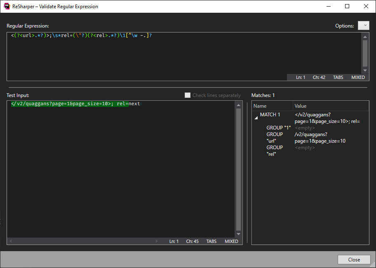Click the MIXED indicator below the Test Input
Viewport: 376px width, 268px height.
click(x=231, y=241)
